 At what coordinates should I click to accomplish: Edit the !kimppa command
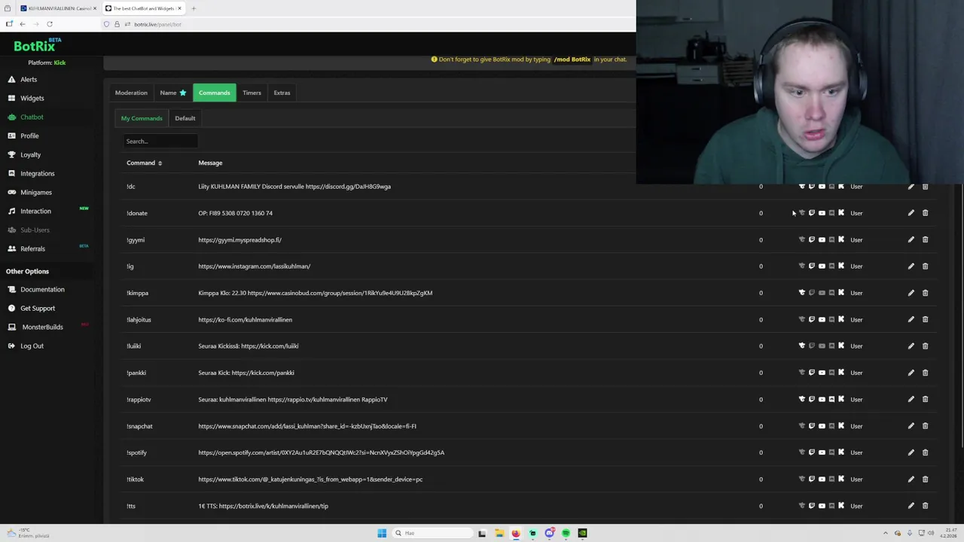pyautogui.click(x=911, y=293)
